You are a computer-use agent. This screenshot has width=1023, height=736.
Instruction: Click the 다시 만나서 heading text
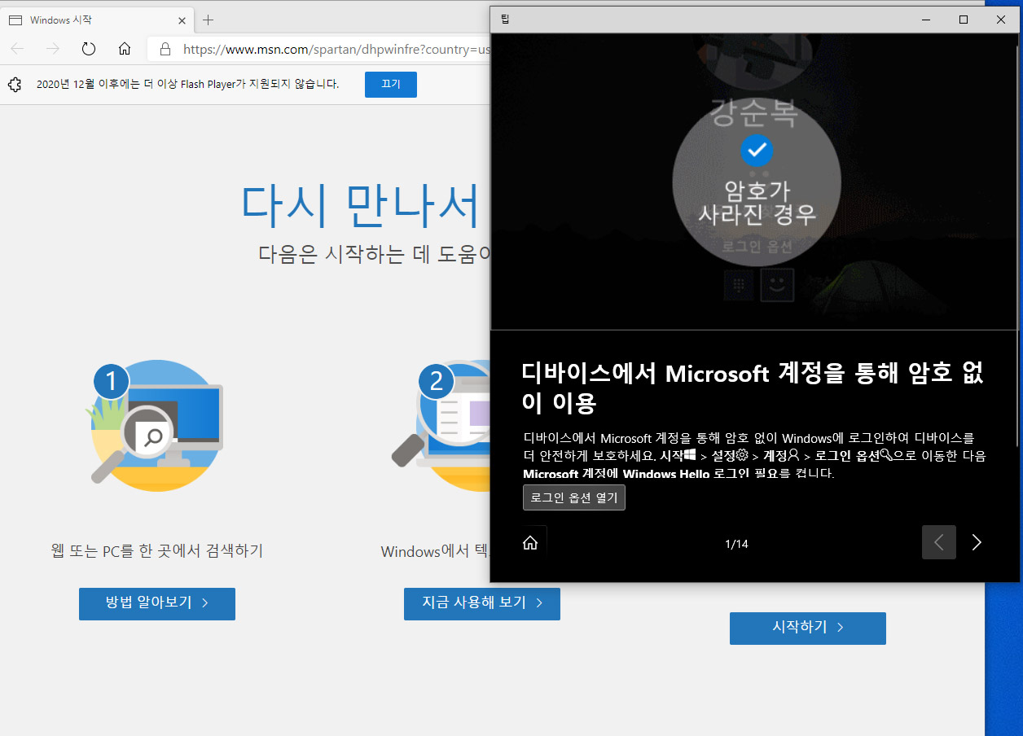361,205
